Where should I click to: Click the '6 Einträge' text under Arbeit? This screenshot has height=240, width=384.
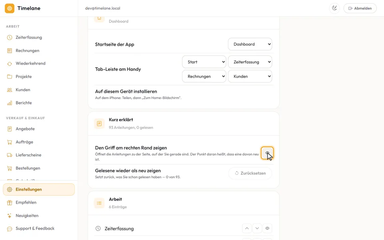(x=118, y=207)
